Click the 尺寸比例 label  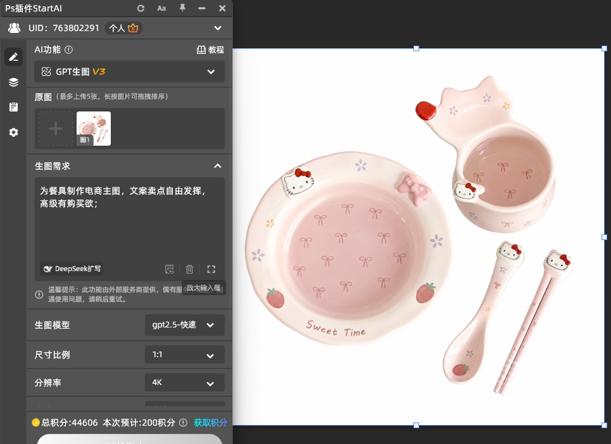52,355
